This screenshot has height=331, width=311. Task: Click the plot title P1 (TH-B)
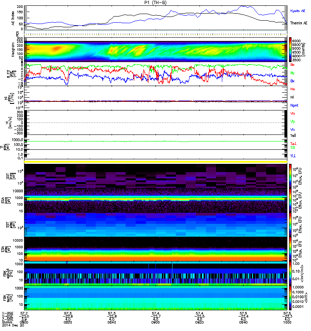pyautogui.click(x=155, y=2)
